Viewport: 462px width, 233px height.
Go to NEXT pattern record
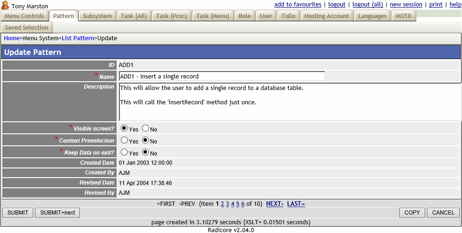point(274,204)
